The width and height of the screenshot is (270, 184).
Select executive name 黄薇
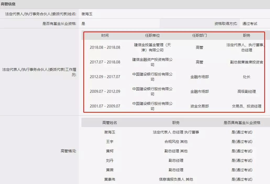point(109,170)
